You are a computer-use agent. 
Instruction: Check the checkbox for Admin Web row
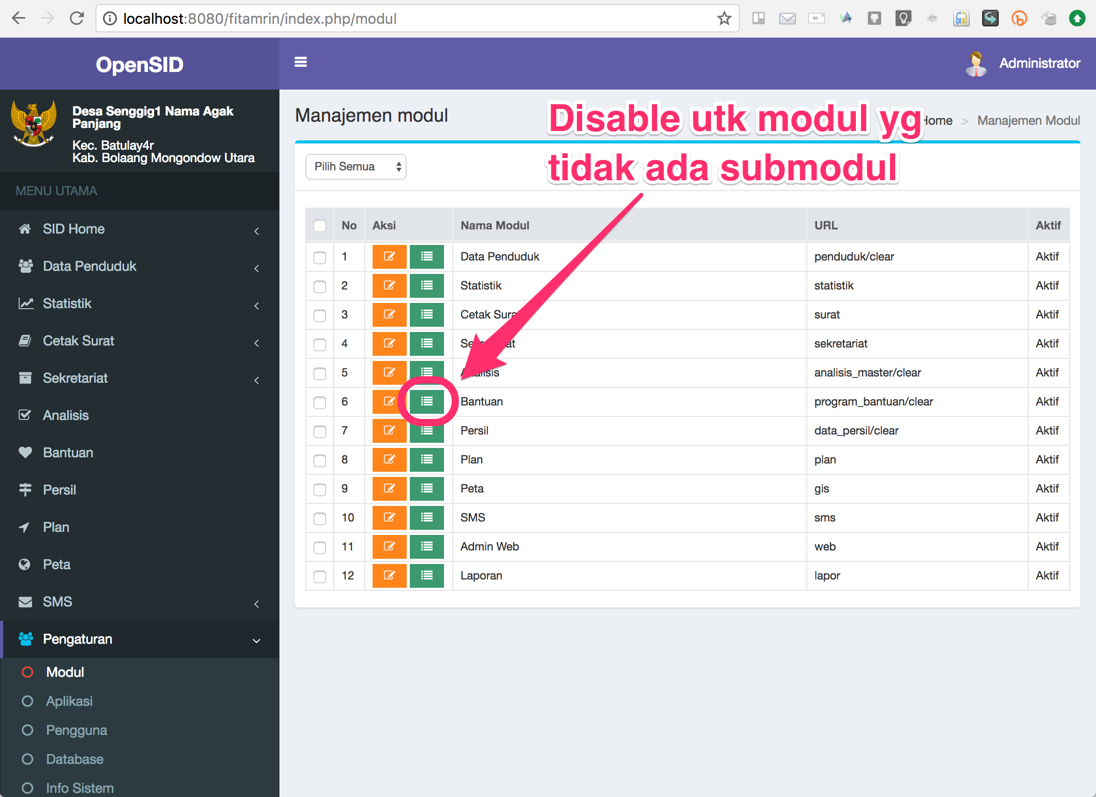(319, 546)
